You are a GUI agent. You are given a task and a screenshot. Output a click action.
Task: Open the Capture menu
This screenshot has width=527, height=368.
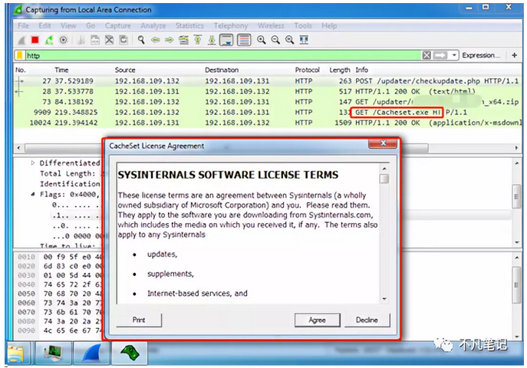pos(117,26)
